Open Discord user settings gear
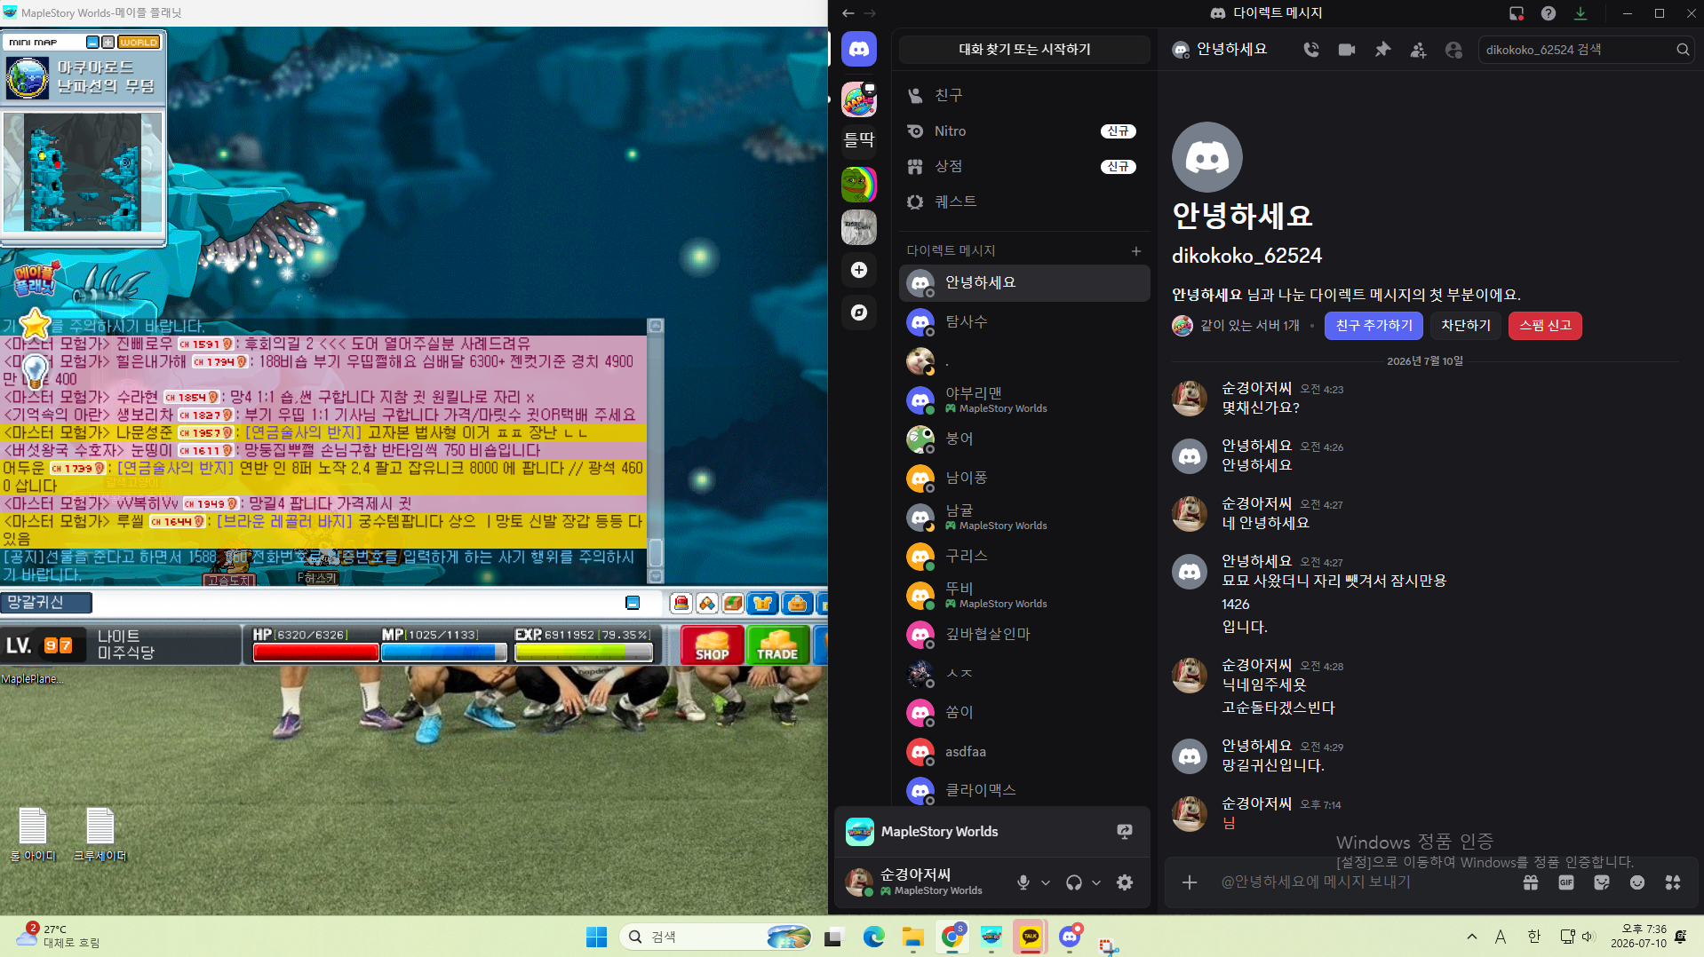The image size is (1704, 957). (x=1125, y=882)
